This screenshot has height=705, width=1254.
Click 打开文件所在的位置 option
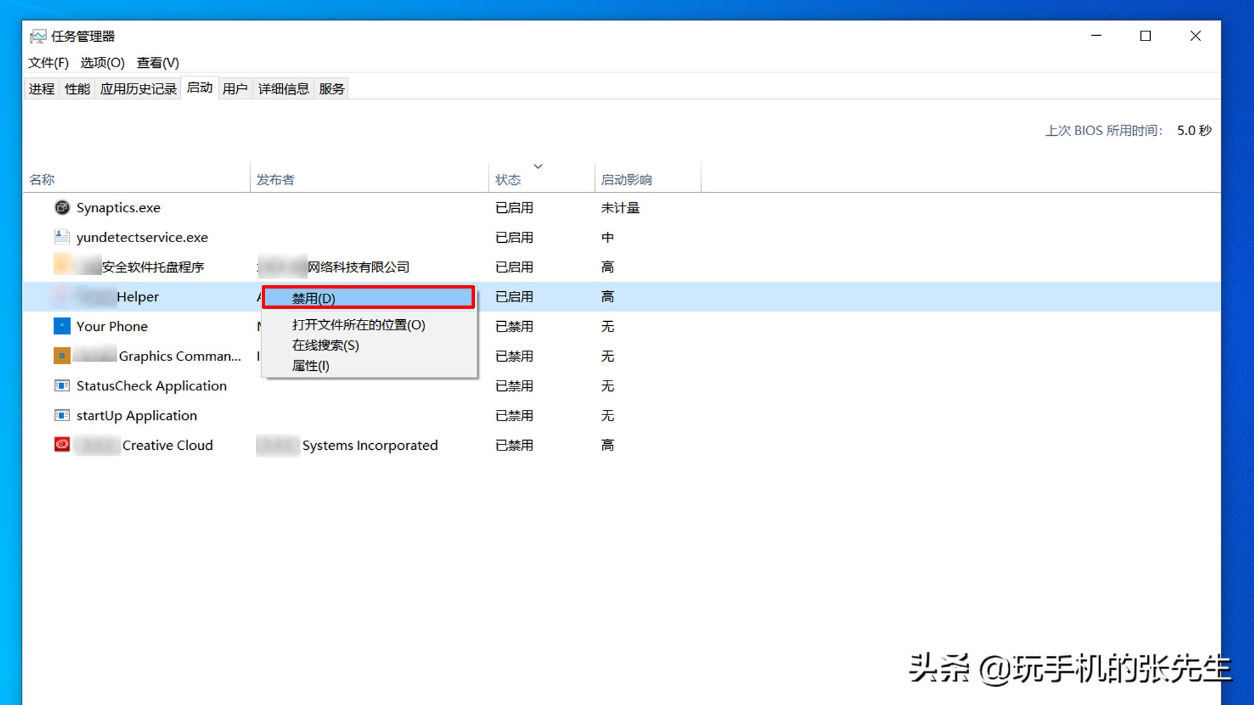point(359,324)
